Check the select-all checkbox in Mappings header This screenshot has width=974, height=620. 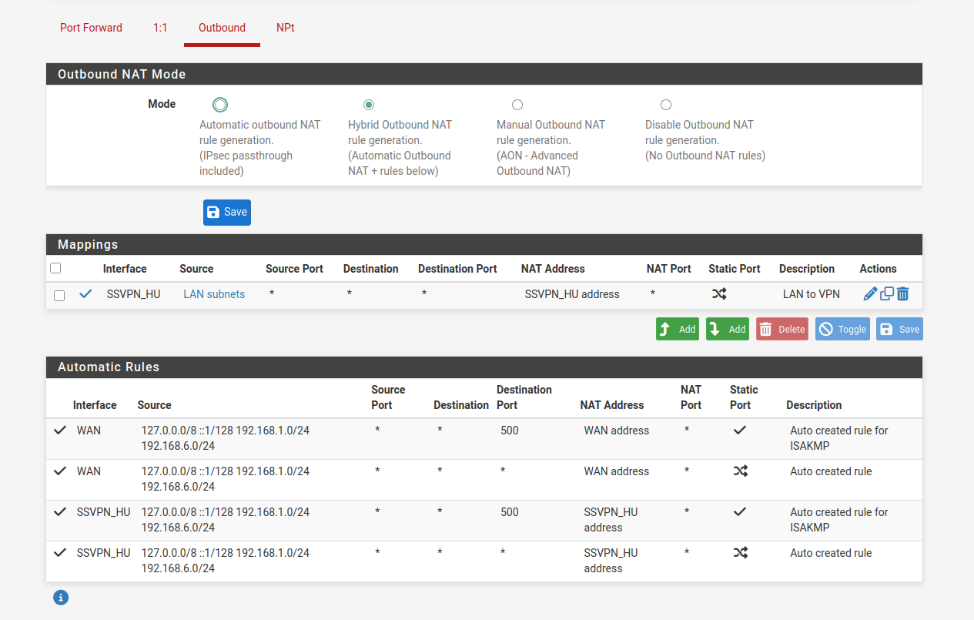pyautogui.click(x=55, y=268)
